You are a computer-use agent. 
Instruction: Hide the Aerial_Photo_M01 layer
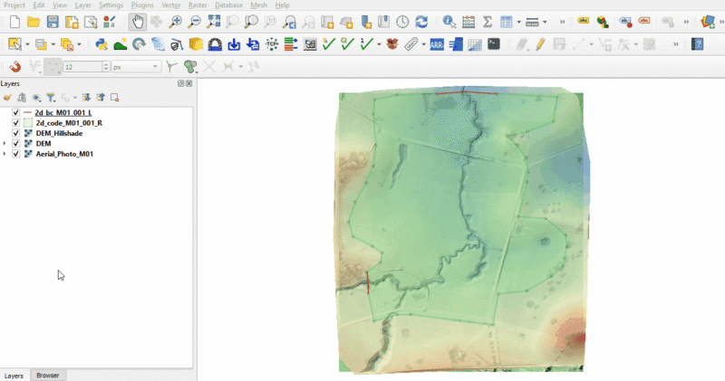point(16,154)
